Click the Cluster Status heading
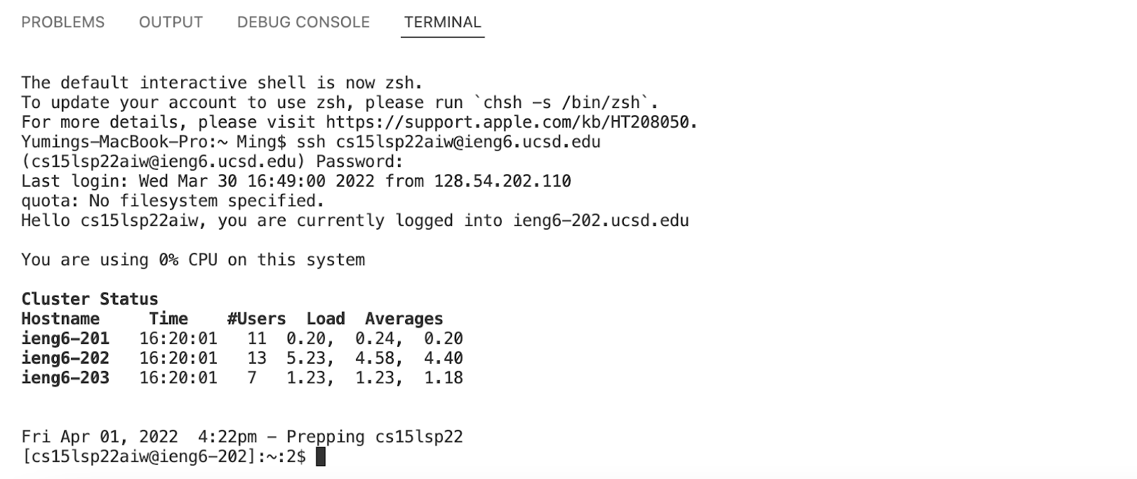 (x=89, y=298)
